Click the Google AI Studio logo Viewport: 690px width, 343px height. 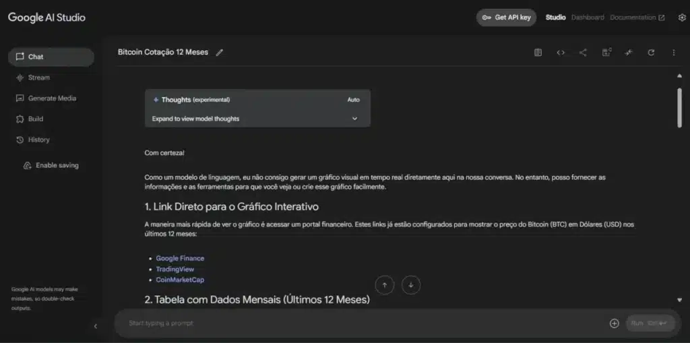point(46,18)
